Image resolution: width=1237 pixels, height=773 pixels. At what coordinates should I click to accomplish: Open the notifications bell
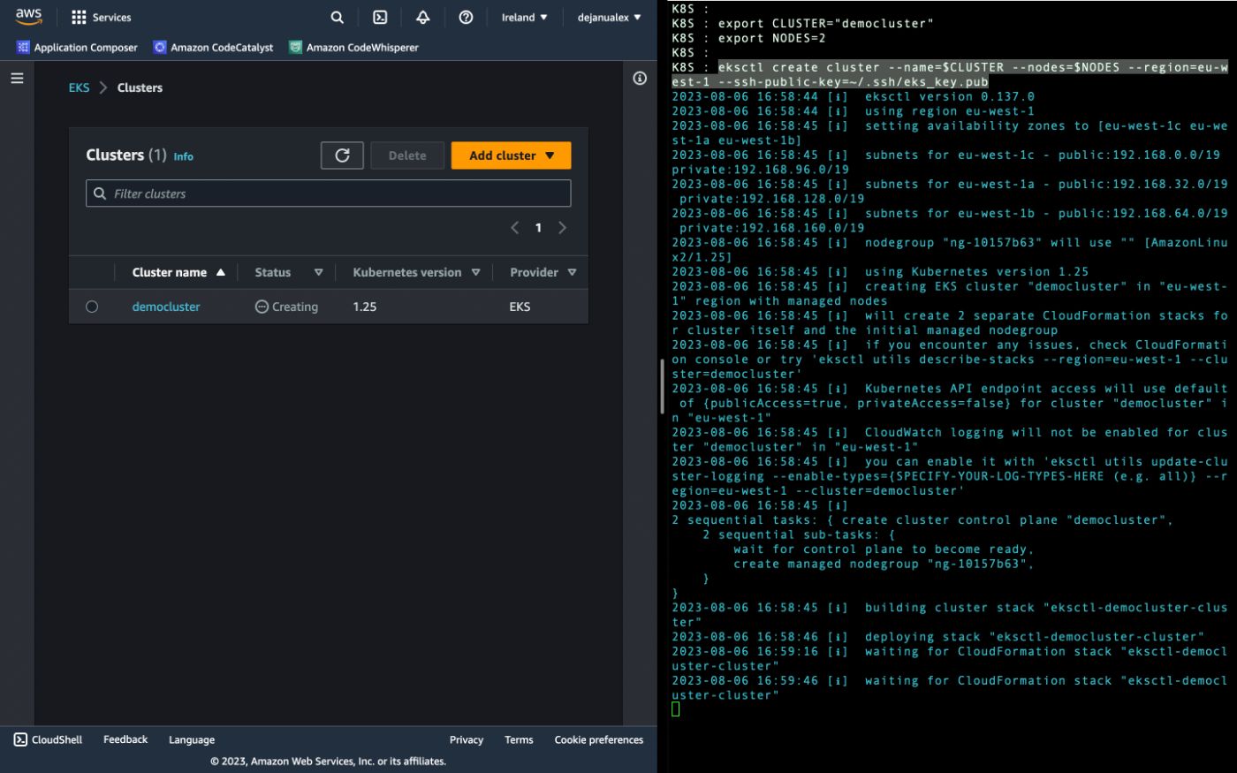point(423,17)
